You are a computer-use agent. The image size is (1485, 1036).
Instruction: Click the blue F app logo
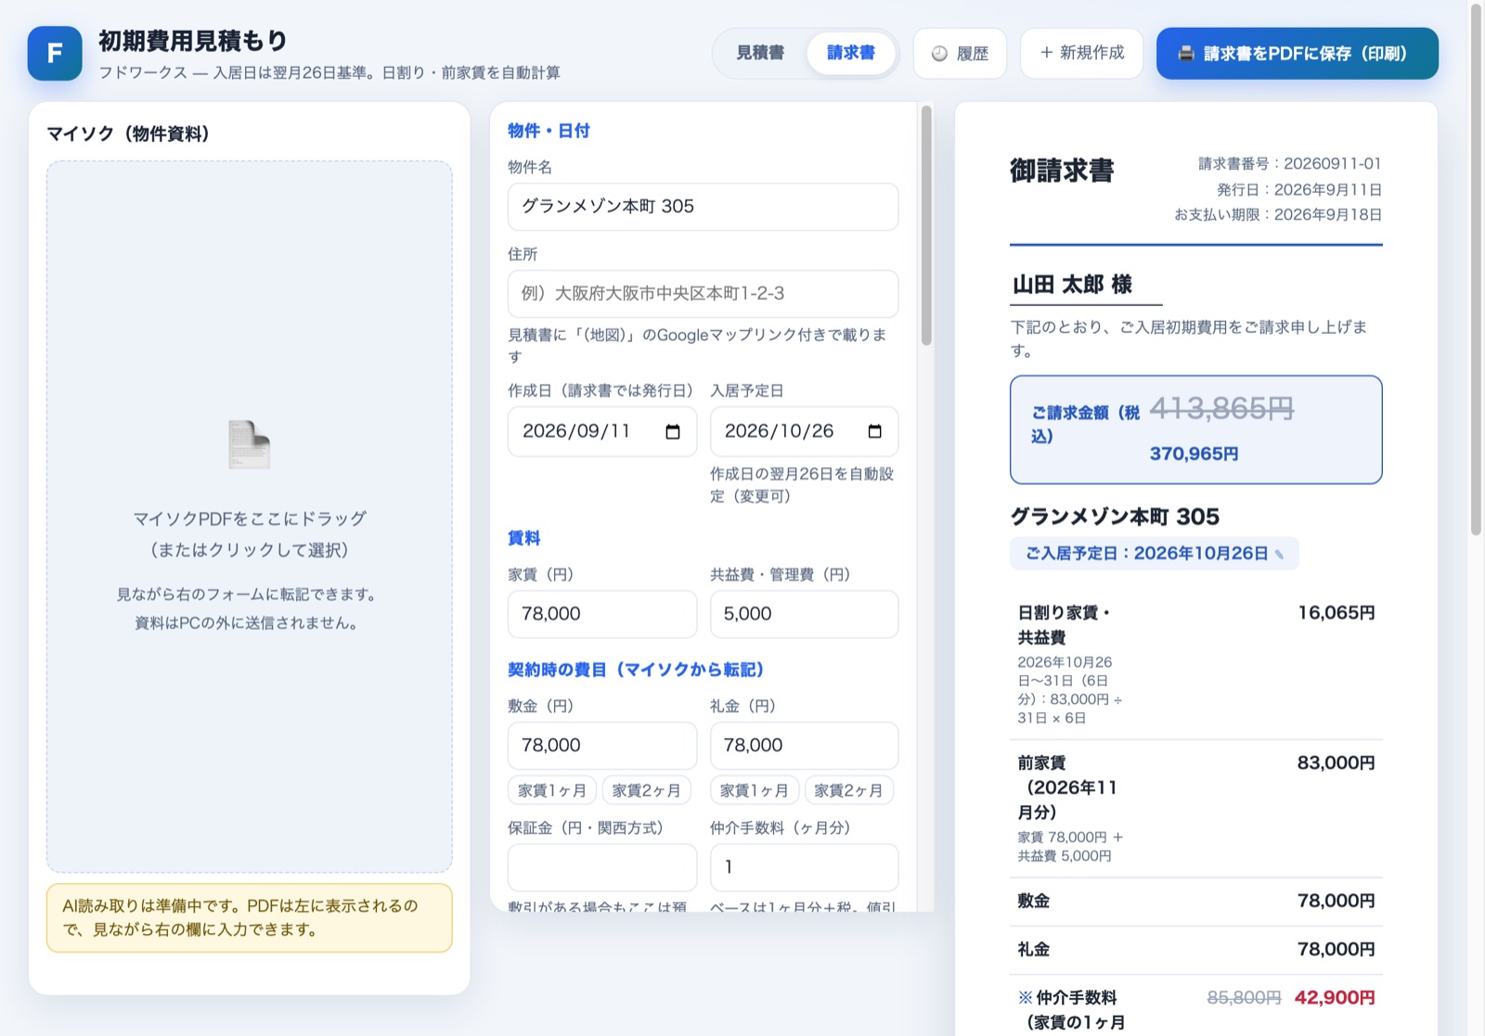click(55, 54)
